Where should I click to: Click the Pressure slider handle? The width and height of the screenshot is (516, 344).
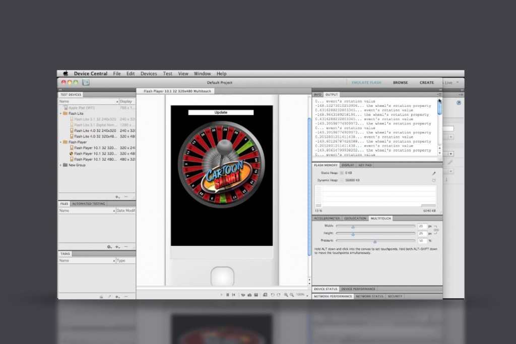(x=375, y=240)
